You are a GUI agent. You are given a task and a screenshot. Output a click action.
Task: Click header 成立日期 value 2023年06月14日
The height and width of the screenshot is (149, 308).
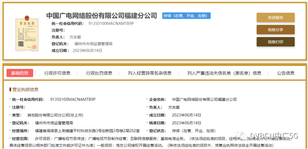[87, 51]
